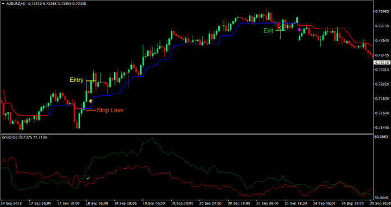Click the 18 Sep 06:00 time label
The image size is (391, 207).
pos(97,203)
